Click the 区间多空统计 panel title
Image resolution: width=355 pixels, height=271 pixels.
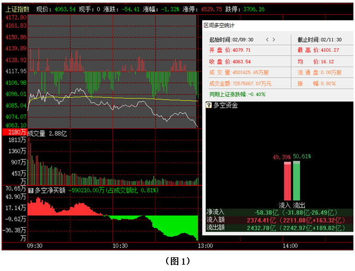point(219,25)
